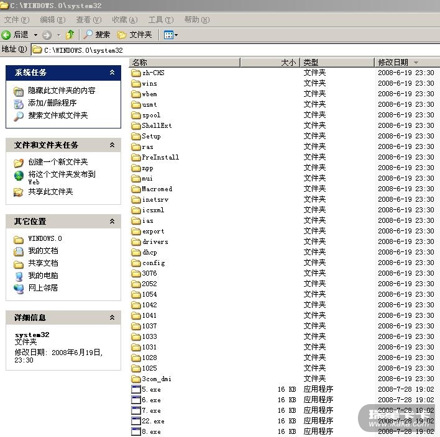Open the 工具(T) menu
Image resolution: width=440 pixels, height=437 pixels.
pos(161,20)
